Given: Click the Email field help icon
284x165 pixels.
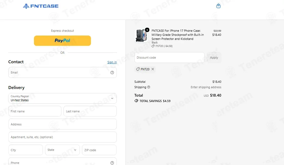Looking at the screenshot, I should pyautogui.click(x=112, y=72).
